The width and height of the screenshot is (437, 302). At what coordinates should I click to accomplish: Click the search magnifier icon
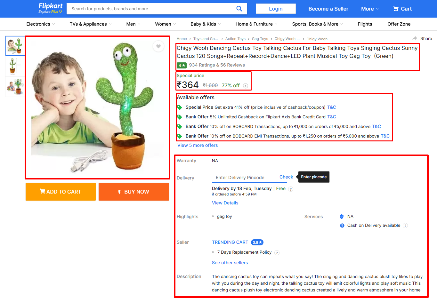tap(239, 9)
